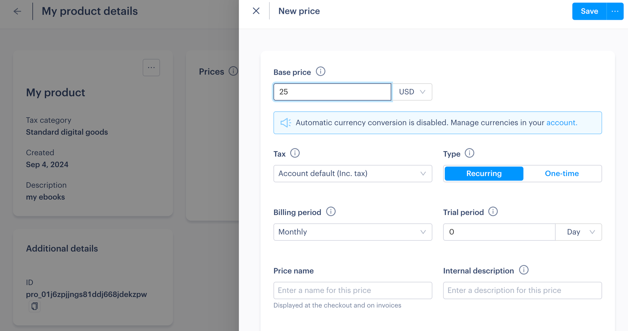Change the Monthly billing period dropdown
This screenshot has height=331, width=628.
point(352,232)
